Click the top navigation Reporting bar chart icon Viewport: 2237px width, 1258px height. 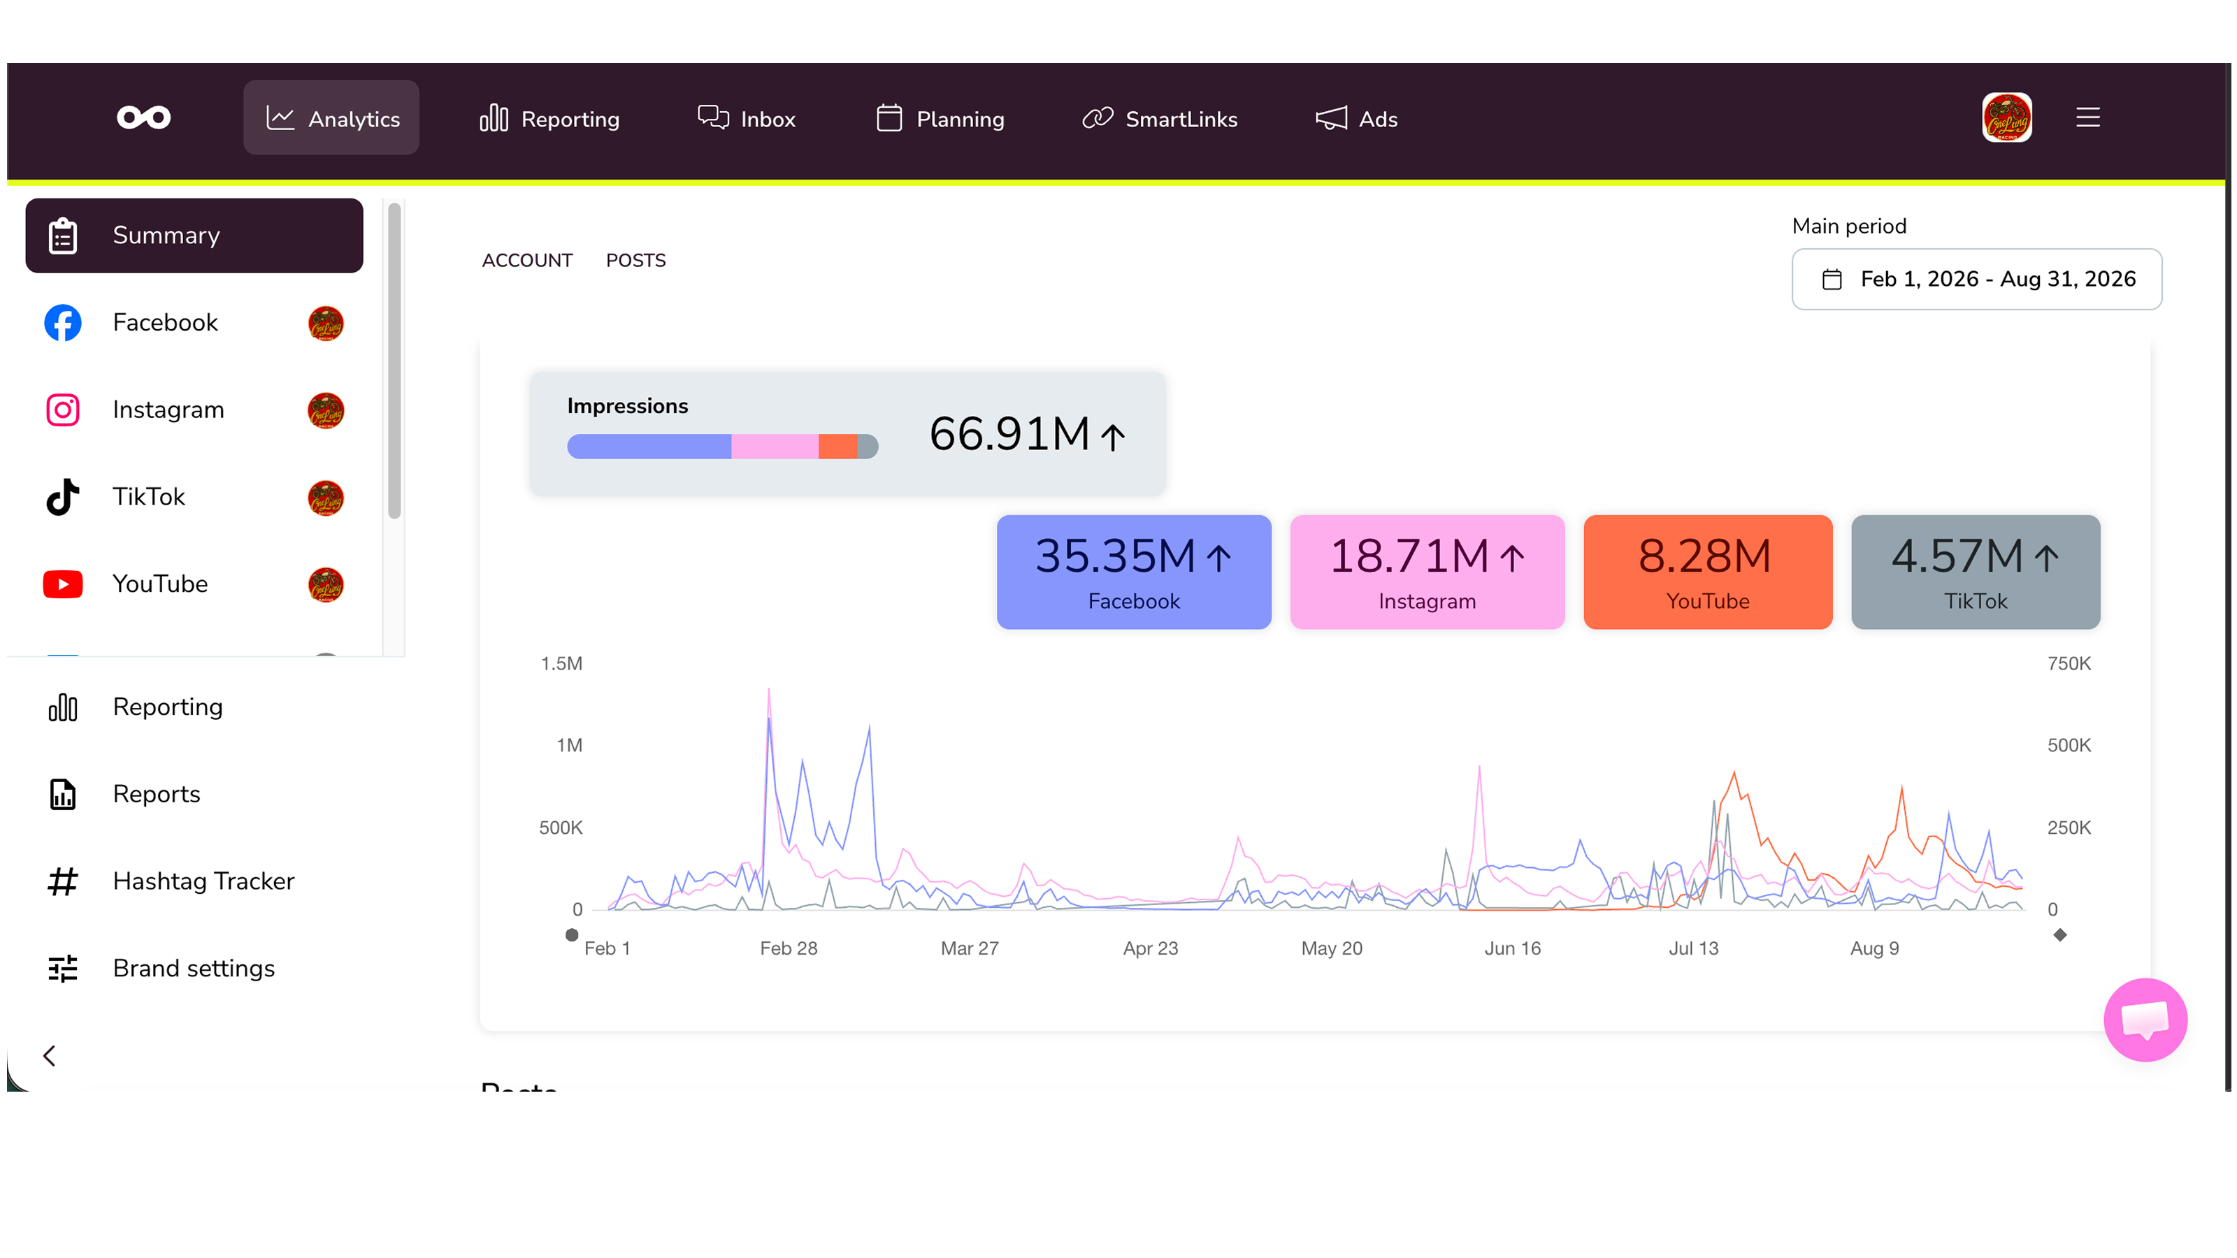(494, 117)
